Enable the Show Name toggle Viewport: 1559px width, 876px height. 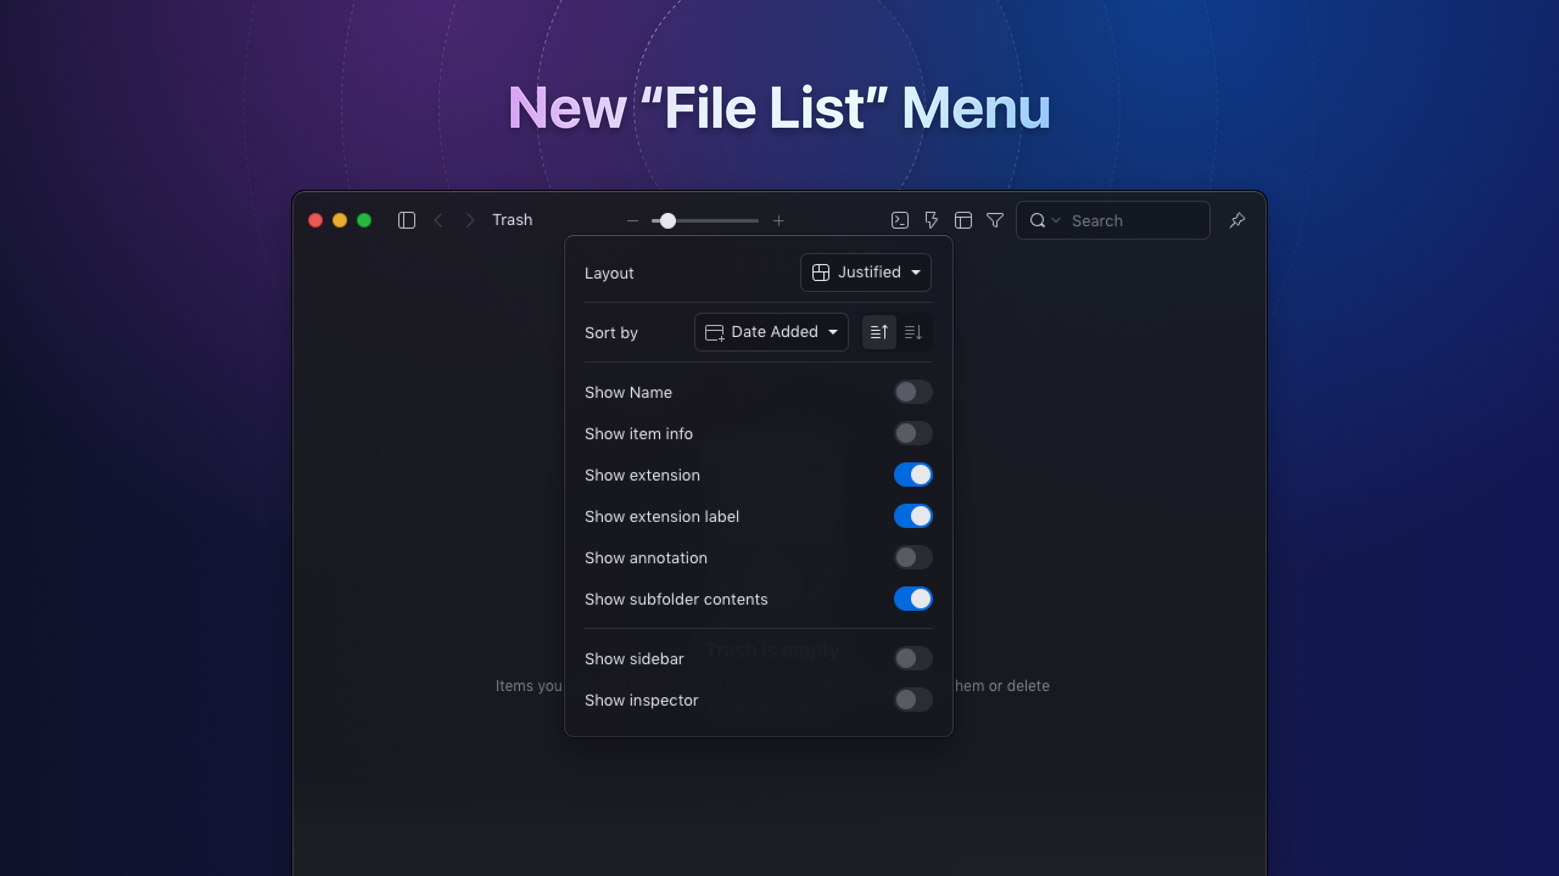pos(912,392)
